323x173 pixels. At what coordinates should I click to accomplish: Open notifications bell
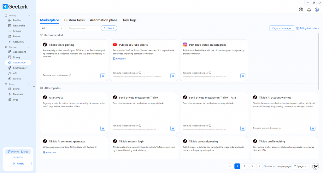(309, 10)
